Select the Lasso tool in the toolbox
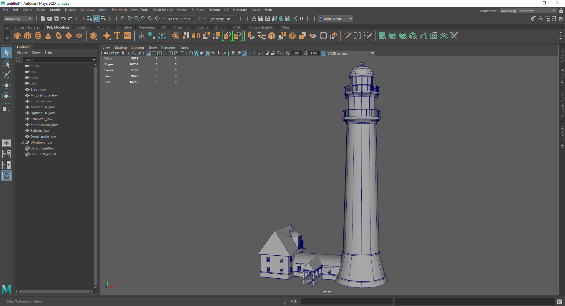 6,64
